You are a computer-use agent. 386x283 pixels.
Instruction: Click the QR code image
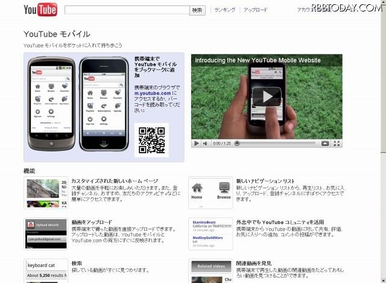tap(151, 139)
